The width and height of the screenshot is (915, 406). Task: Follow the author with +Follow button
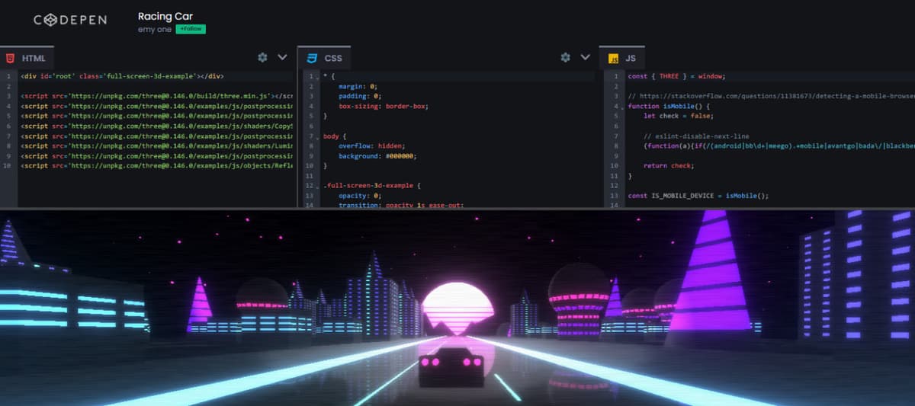[191, 29]
